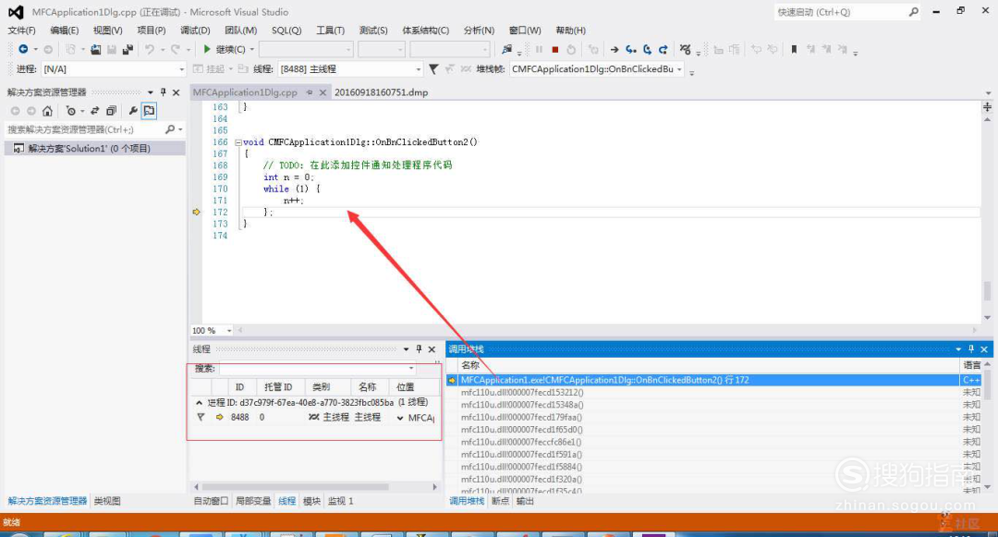
Task: Open the 分析(N) menu
Action: 479,30
